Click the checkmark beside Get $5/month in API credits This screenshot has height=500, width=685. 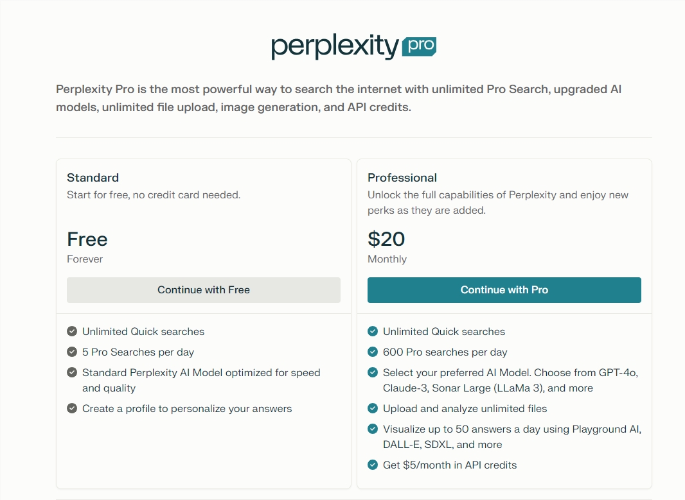(x=373, y=465)
